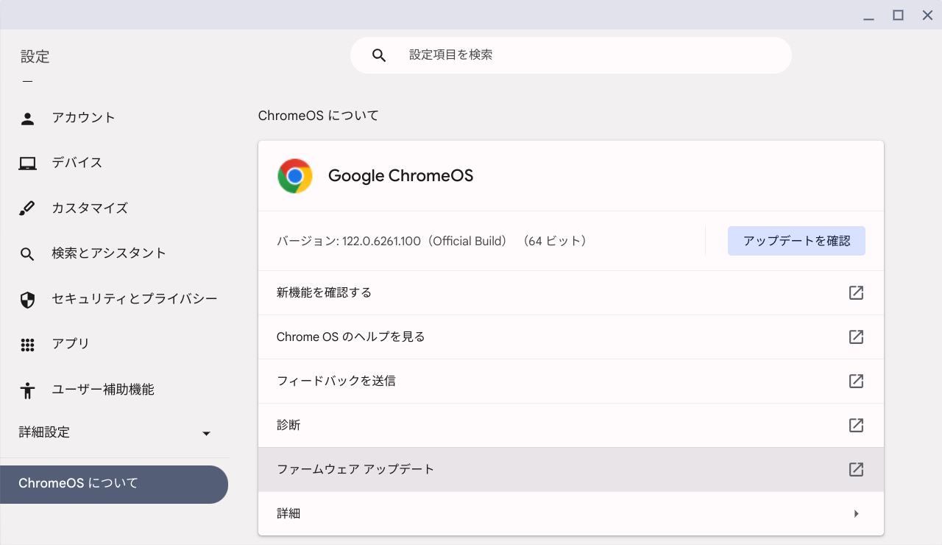Open セキュリティとプライバシー shield icon
Viewport: 942px width, 545px height.
[x=27, y=298]
